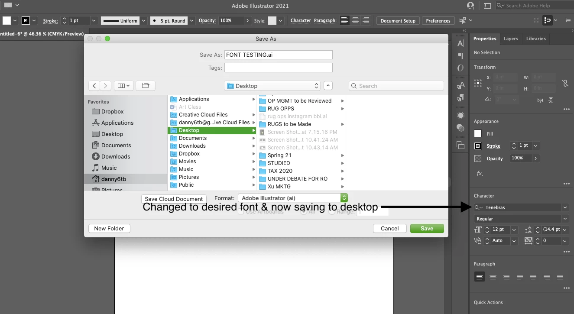Switch to the Layers tab
The image size is (574, 314).
(x=511, y=39)
